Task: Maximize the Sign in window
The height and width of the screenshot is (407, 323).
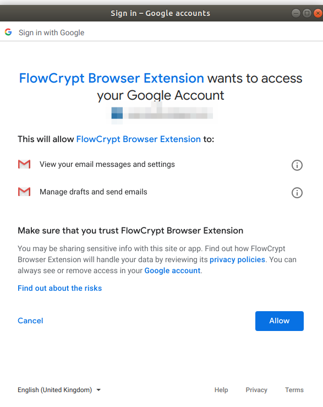Action: [306, 13]
